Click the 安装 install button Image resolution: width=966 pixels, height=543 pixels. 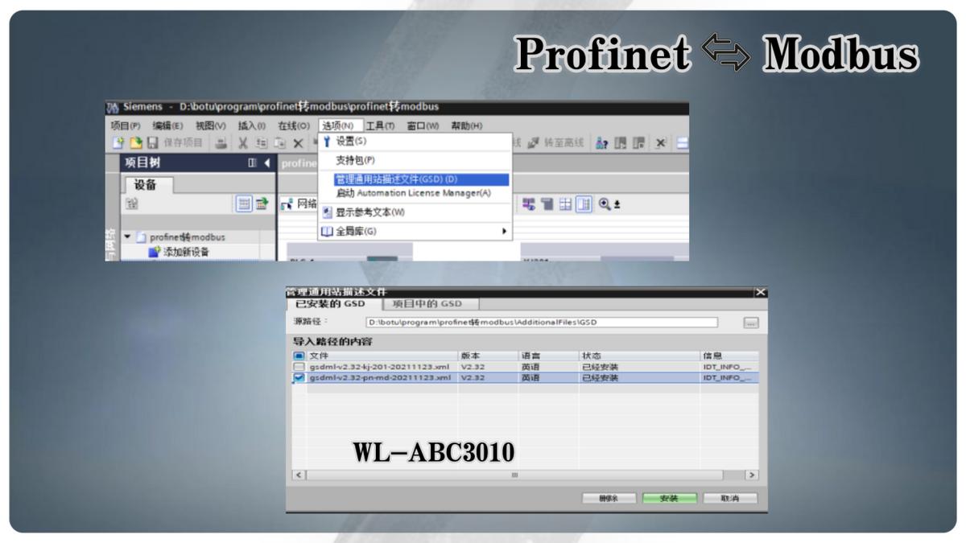click(x=669, y=499)
